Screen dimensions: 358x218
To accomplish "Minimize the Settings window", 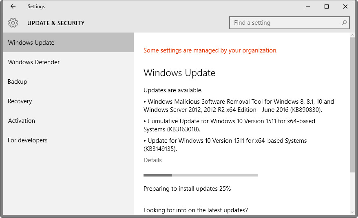I will click(x=308, y=7).
